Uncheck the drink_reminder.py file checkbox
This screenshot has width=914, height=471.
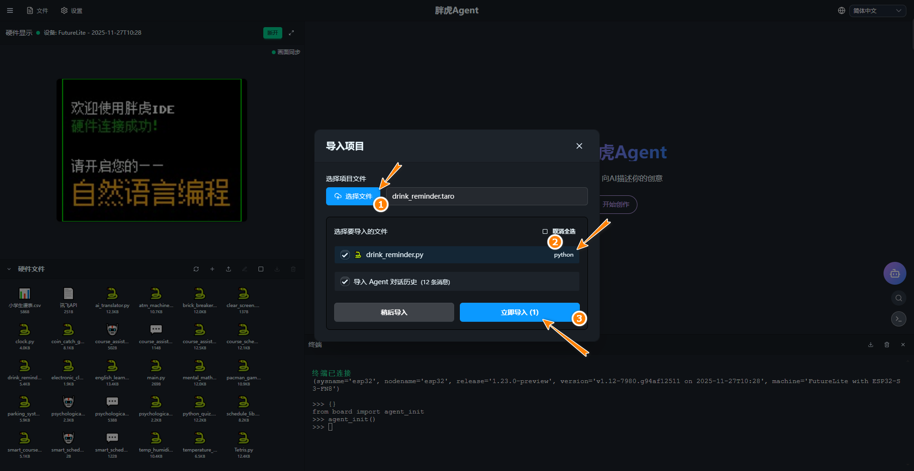(345, 255)
